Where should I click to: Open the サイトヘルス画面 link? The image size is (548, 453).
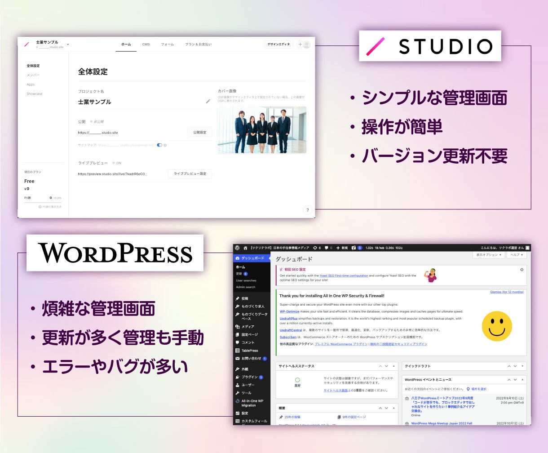tap(336, 391)
